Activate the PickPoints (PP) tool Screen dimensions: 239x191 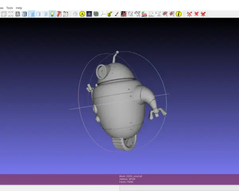pos(123,14)
